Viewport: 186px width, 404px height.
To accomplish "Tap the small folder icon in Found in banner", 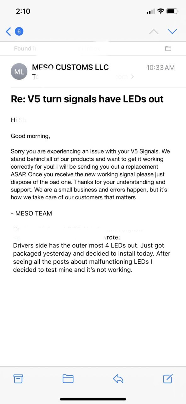I will (168, 49).
